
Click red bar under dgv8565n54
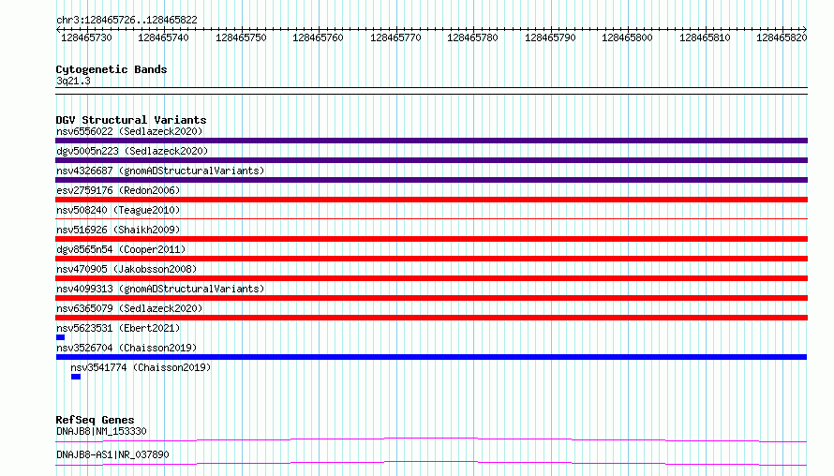pyautogui.click(x=431, y=259)
